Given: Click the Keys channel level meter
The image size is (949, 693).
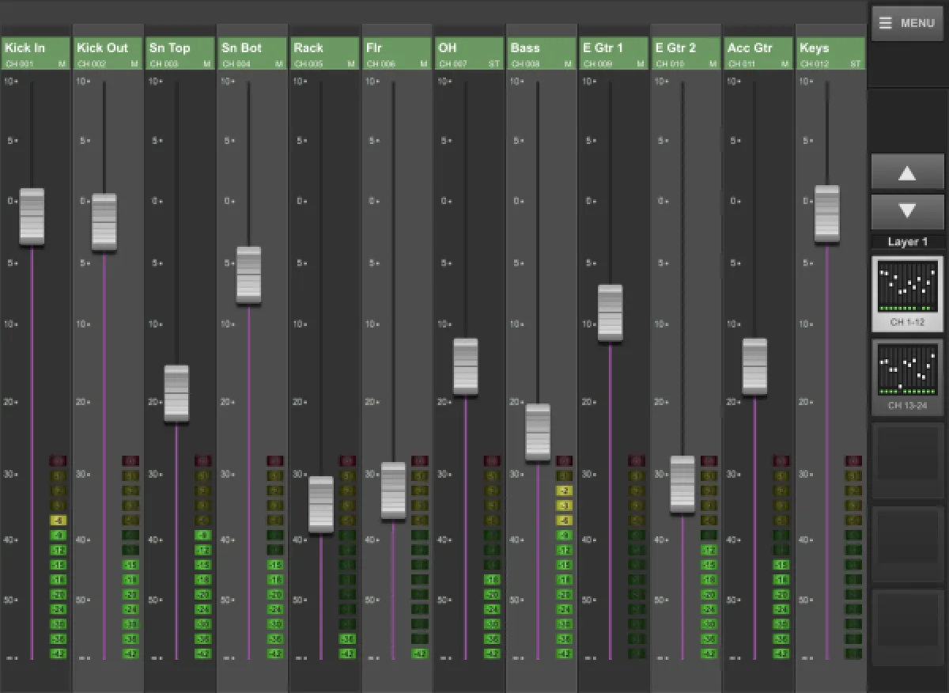Looking at the screenshot, I should click(x=853, y=557).
